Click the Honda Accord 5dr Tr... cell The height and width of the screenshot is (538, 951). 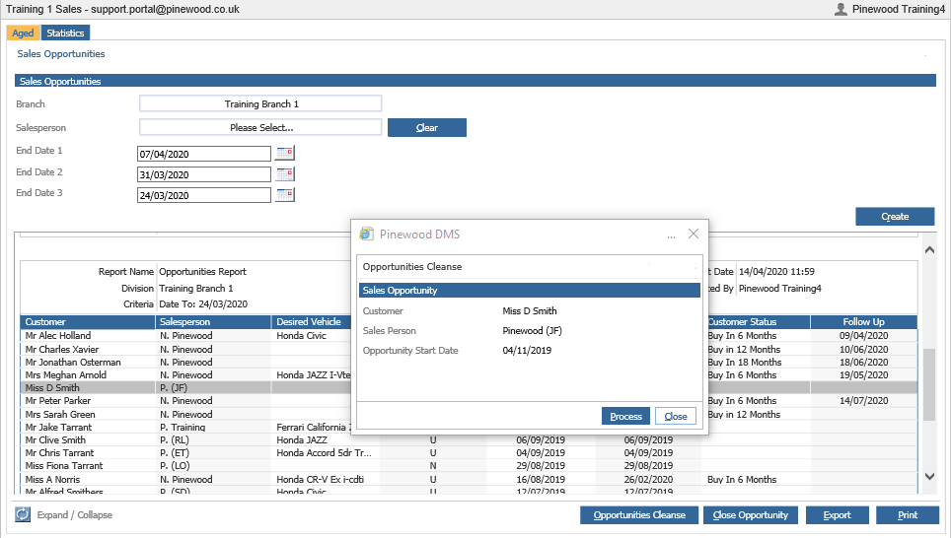(x=324, y=452)
